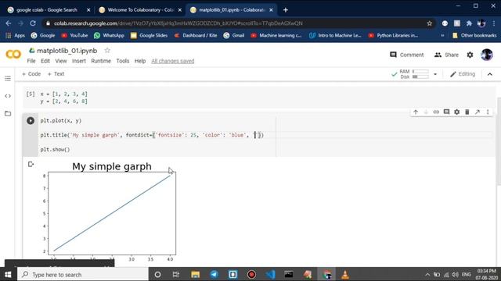Open the View menu

[61, 61]
